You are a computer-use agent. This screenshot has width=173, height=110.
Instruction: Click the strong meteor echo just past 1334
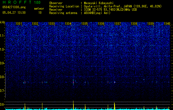pyautogui.click(x=73, y=82)
